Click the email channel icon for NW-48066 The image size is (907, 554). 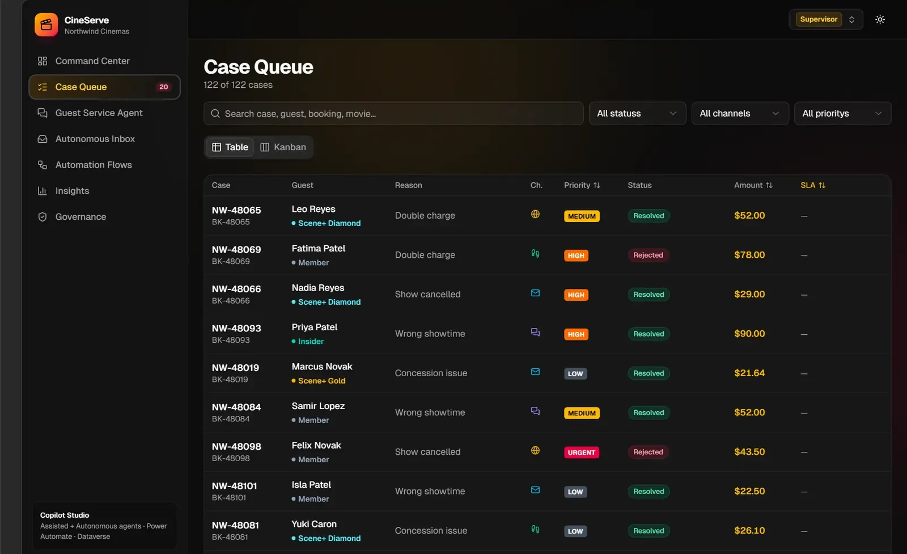click(535, 293)
